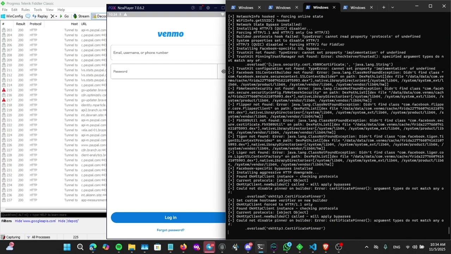Select session 217 with the red warning icon
The image size is (451, 254).
54,100
